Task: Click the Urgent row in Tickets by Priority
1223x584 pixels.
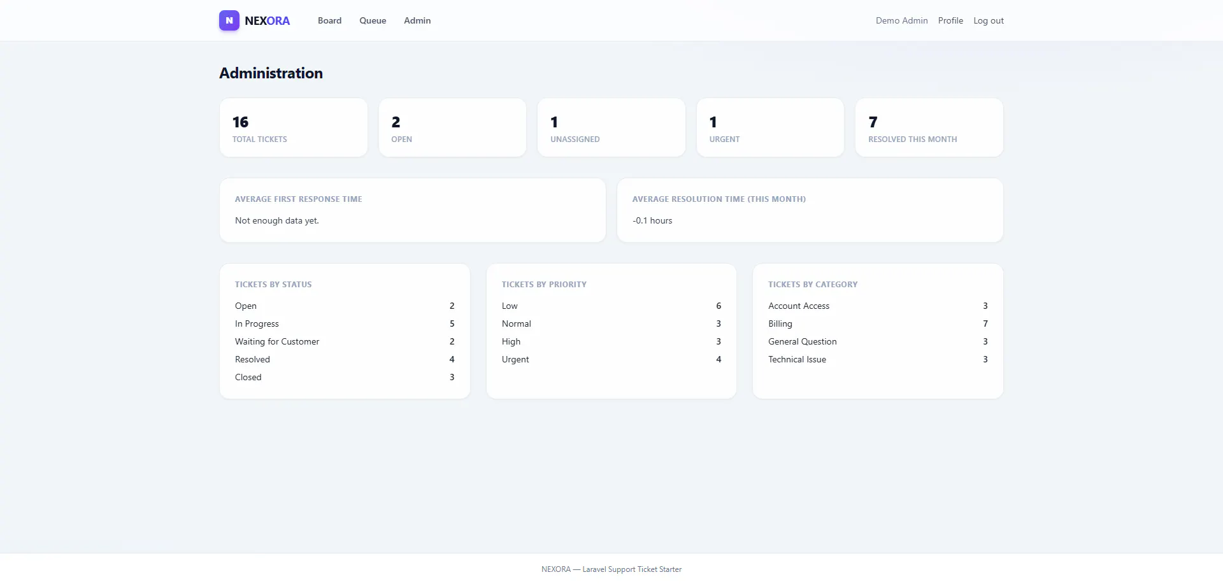Action: pos(611,359)
